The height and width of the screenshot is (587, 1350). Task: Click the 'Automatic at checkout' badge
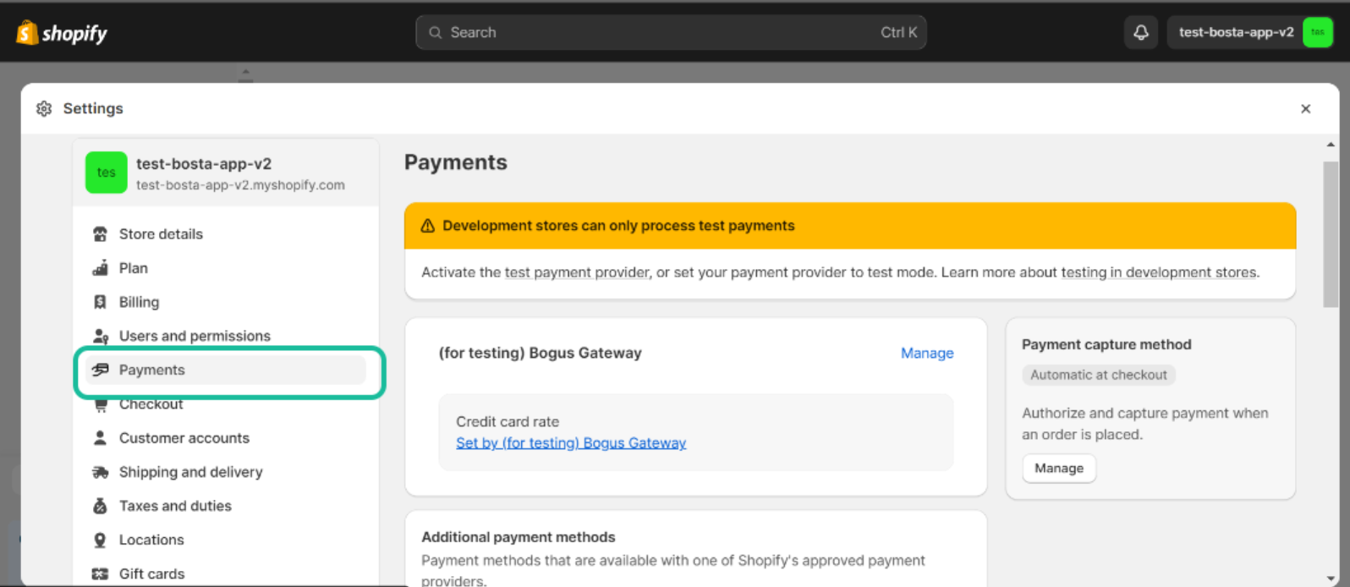(x=1099, y=375)
